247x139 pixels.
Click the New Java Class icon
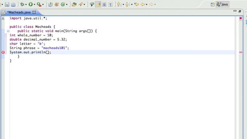click(x=63, y=4)
